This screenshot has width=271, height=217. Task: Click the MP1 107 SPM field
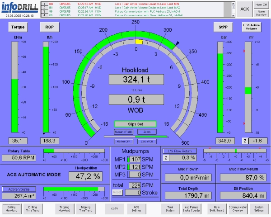pyautogui.click(x=134, y=159)
